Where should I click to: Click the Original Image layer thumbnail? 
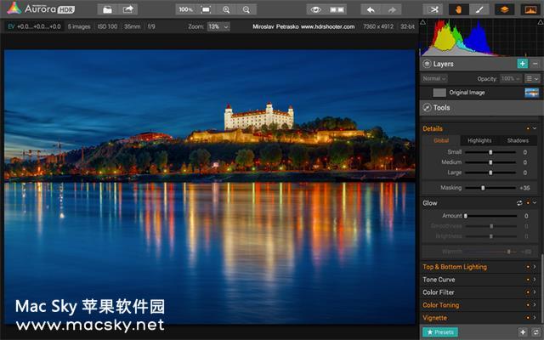(531, 93)
